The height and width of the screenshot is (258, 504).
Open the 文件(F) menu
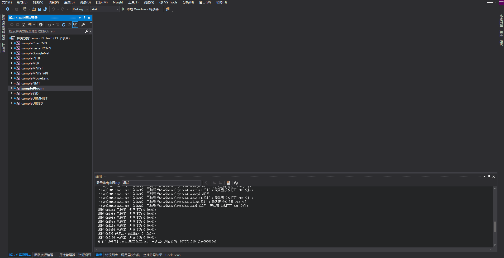tap(7, 2)
